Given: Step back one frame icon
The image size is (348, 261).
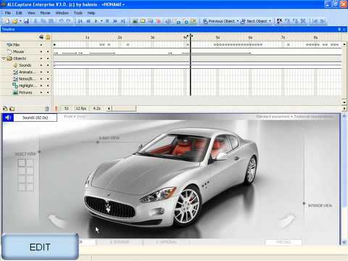Looking at the screenshot, I should coord(88,21).
